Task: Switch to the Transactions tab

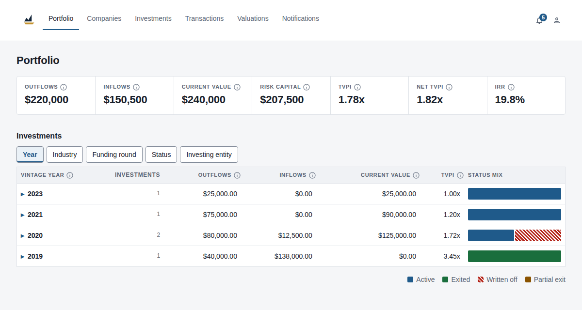Action: coord(205,18)
